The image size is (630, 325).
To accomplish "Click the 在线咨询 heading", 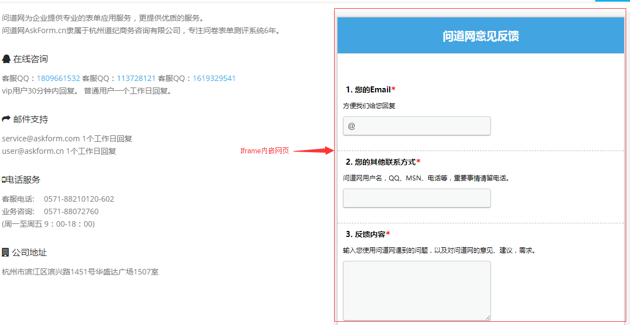I will 30,59.
